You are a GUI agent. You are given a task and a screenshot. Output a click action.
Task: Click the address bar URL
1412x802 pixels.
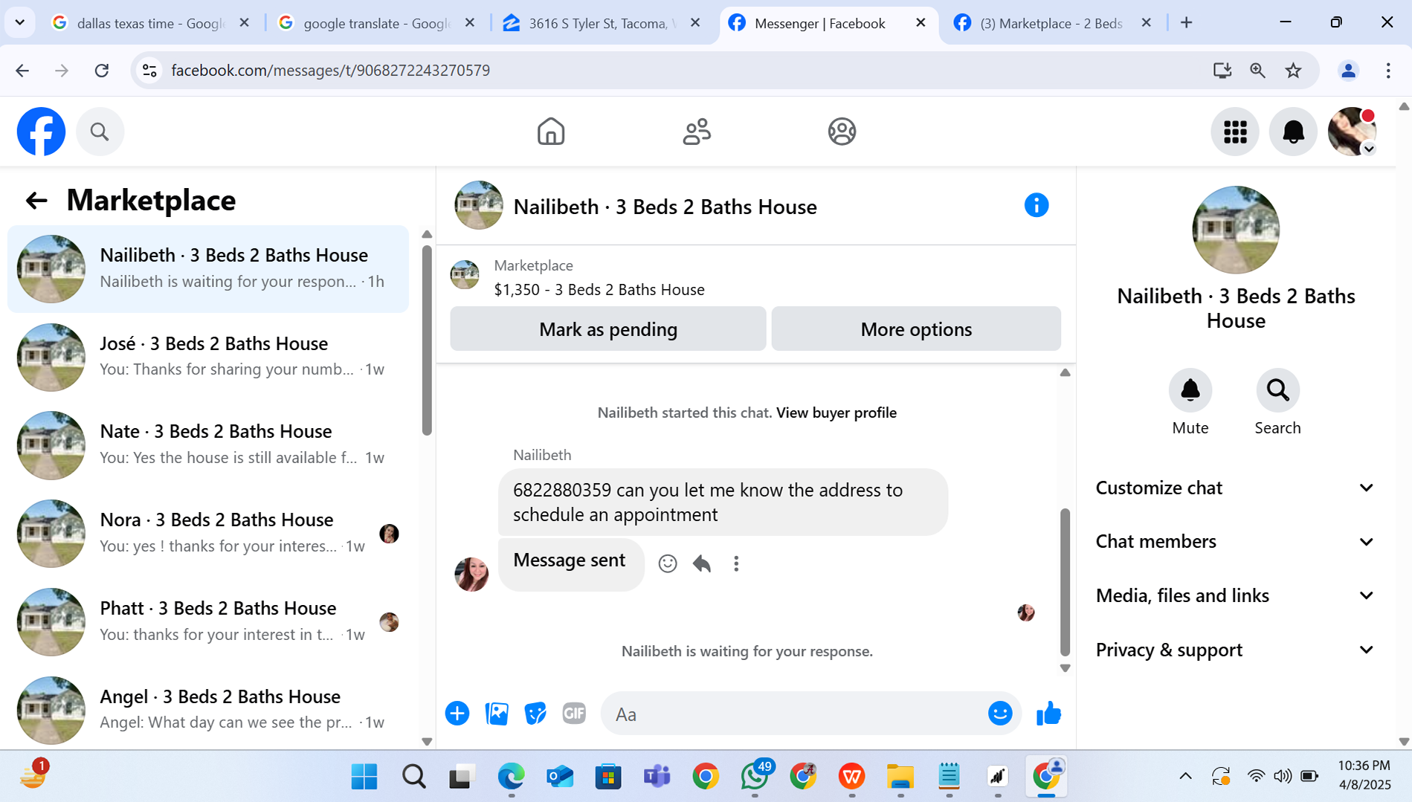click(330, 71)
